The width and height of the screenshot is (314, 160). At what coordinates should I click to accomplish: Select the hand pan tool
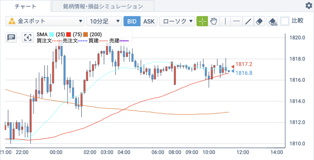[x=214, y=21]
